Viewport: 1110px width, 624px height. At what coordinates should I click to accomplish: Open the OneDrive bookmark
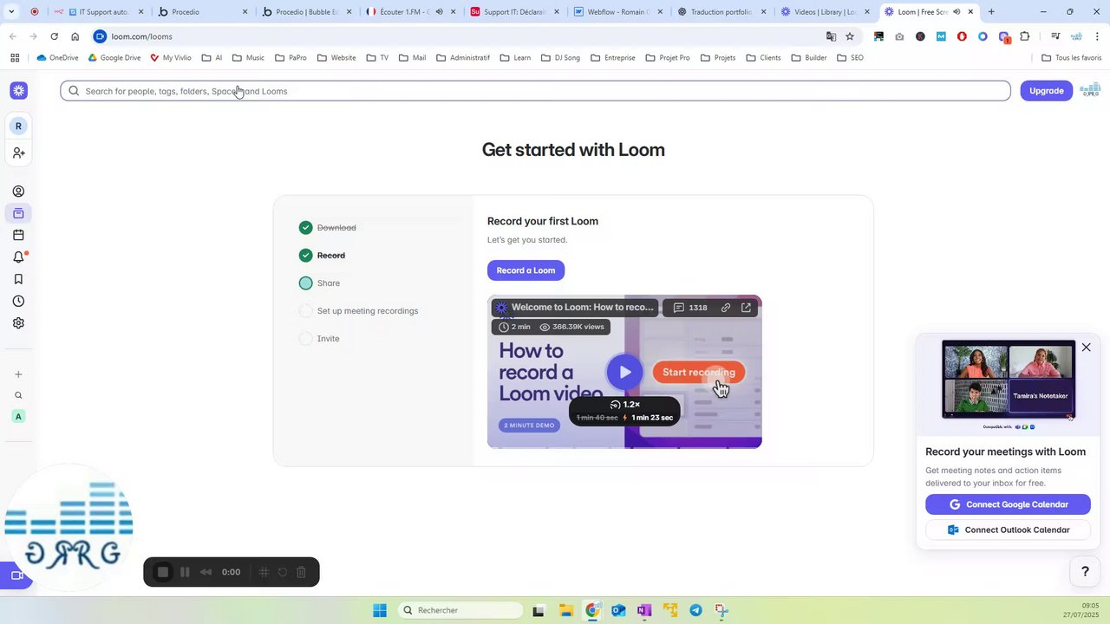coord(57,58)
